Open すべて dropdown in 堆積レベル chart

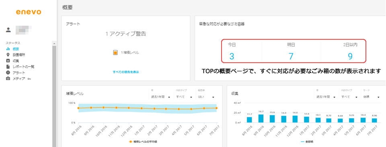point(184,97)
